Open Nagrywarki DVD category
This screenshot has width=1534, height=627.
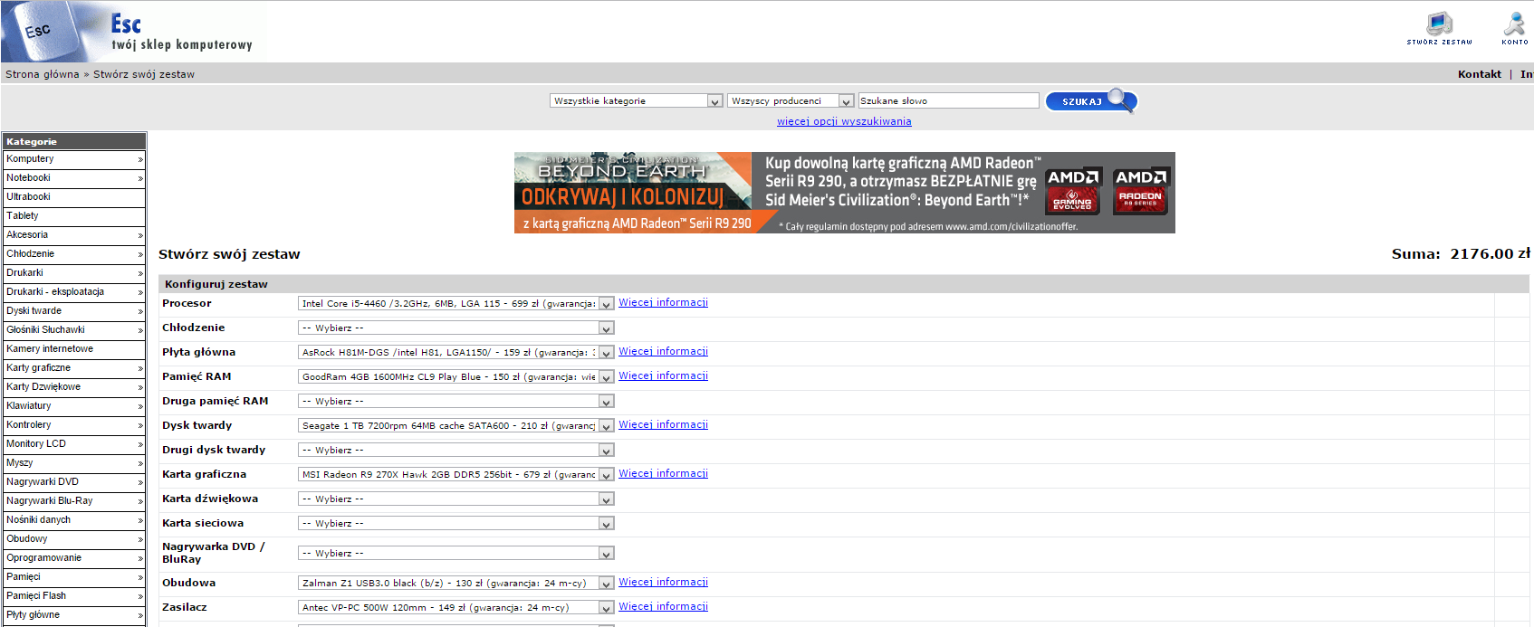(x=73, y=482)
